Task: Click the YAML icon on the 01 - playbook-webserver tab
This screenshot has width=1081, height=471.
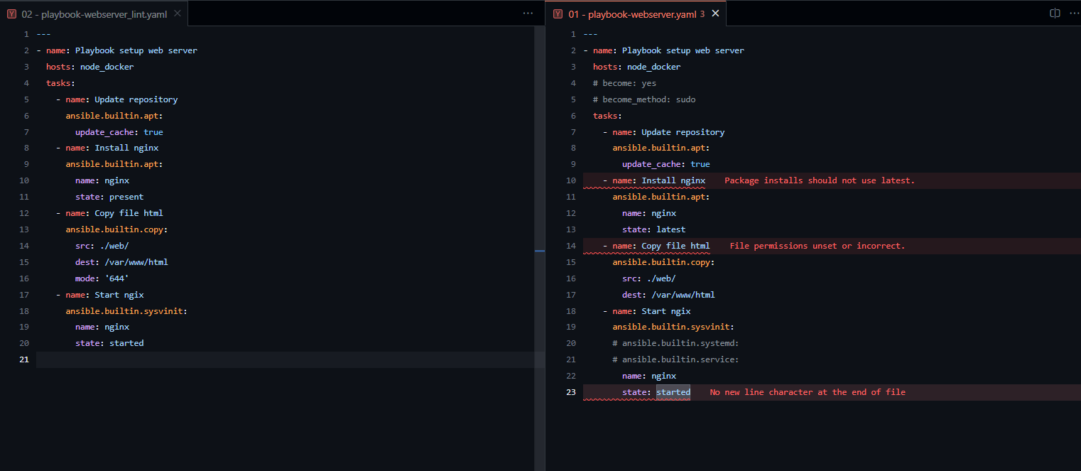Action: coord(558,13)
